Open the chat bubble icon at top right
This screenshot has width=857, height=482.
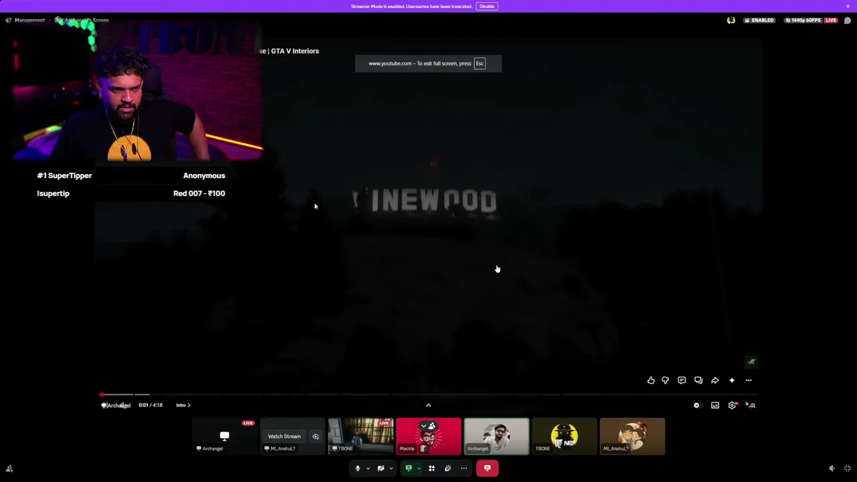tap(848, 20)
